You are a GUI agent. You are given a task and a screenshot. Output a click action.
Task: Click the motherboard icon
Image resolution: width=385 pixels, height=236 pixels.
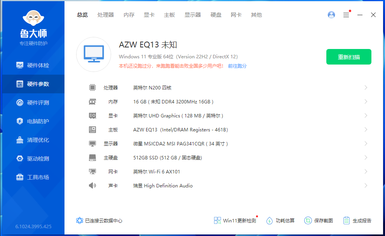92,129
